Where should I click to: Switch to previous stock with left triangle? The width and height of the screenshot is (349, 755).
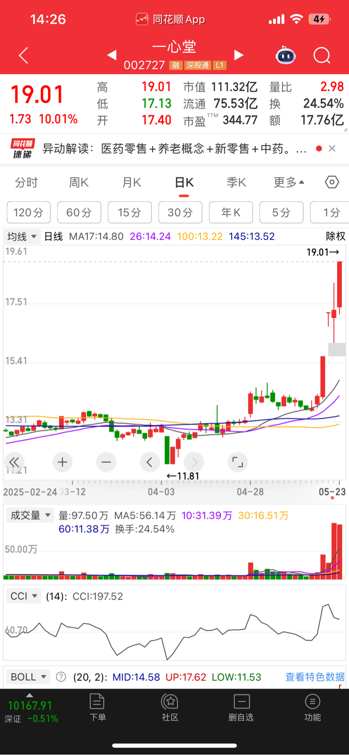pyautogui.click(x=112, y=55)
